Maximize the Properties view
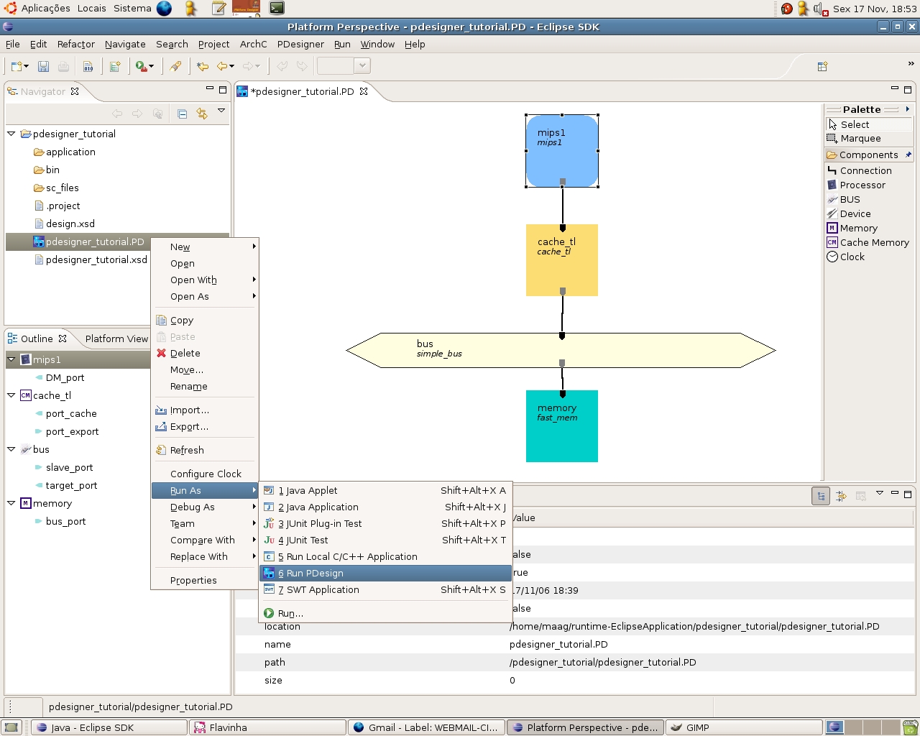The width and height of the screenshot is (920, 736). [x=908, y=494]
